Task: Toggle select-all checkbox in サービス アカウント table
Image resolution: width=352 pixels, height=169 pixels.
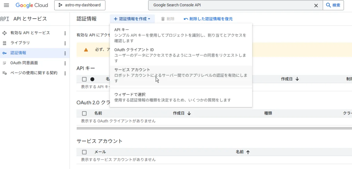Action: point(84,152)
